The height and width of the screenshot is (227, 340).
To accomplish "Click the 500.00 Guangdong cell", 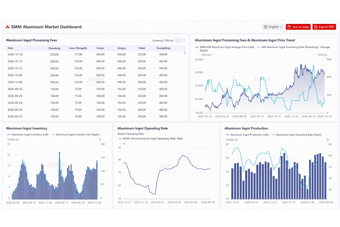I will click(x=163, y=54).
